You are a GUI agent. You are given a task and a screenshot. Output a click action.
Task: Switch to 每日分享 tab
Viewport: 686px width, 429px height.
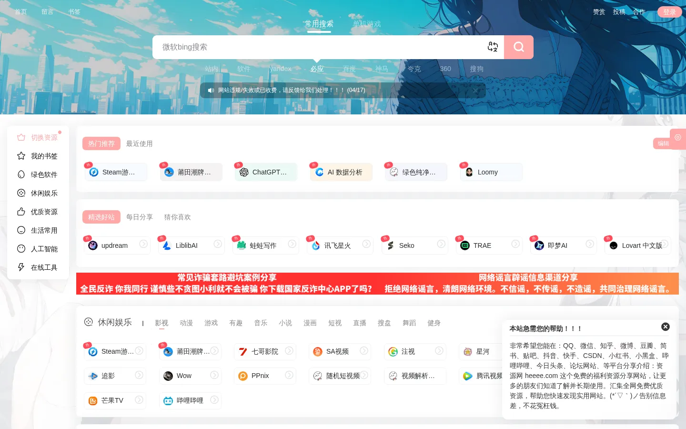tap(140, 217)
